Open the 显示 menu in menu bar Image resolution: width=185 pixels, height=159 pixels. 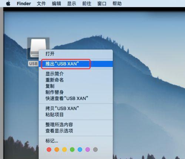(x=71, y=4)
